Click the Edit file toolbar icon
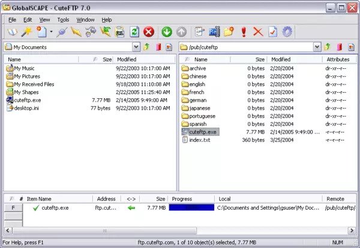This screenshot has height=248, width=360. (199, 32)
